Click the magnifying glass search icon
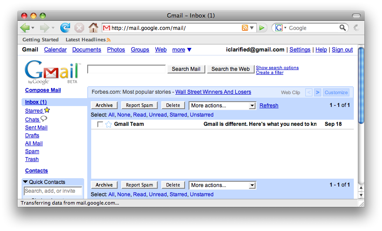382x231 pixels. pyautogui.click(x=342, y=28)
